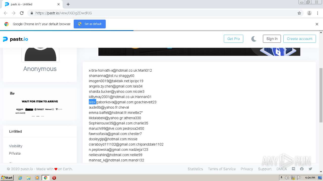Click the banner advertisement above the paste
Image resolution: width=323 pixels, height=181 pixels.
199,52
